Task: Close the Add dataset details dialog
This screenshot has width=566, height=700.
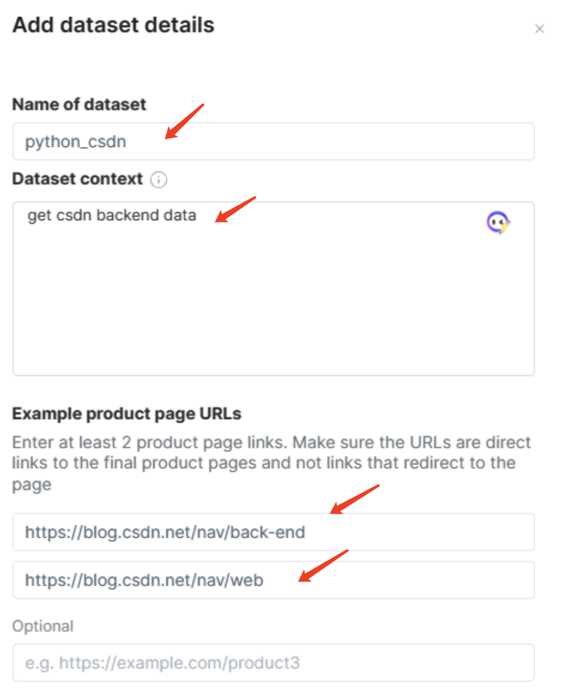Action: click(x=539, y=28)
